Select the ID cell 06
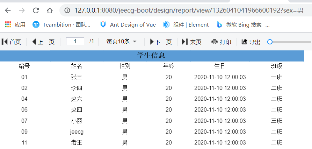Image resolution: width=312 pixels, height=149 pixels. pos(24,109)
